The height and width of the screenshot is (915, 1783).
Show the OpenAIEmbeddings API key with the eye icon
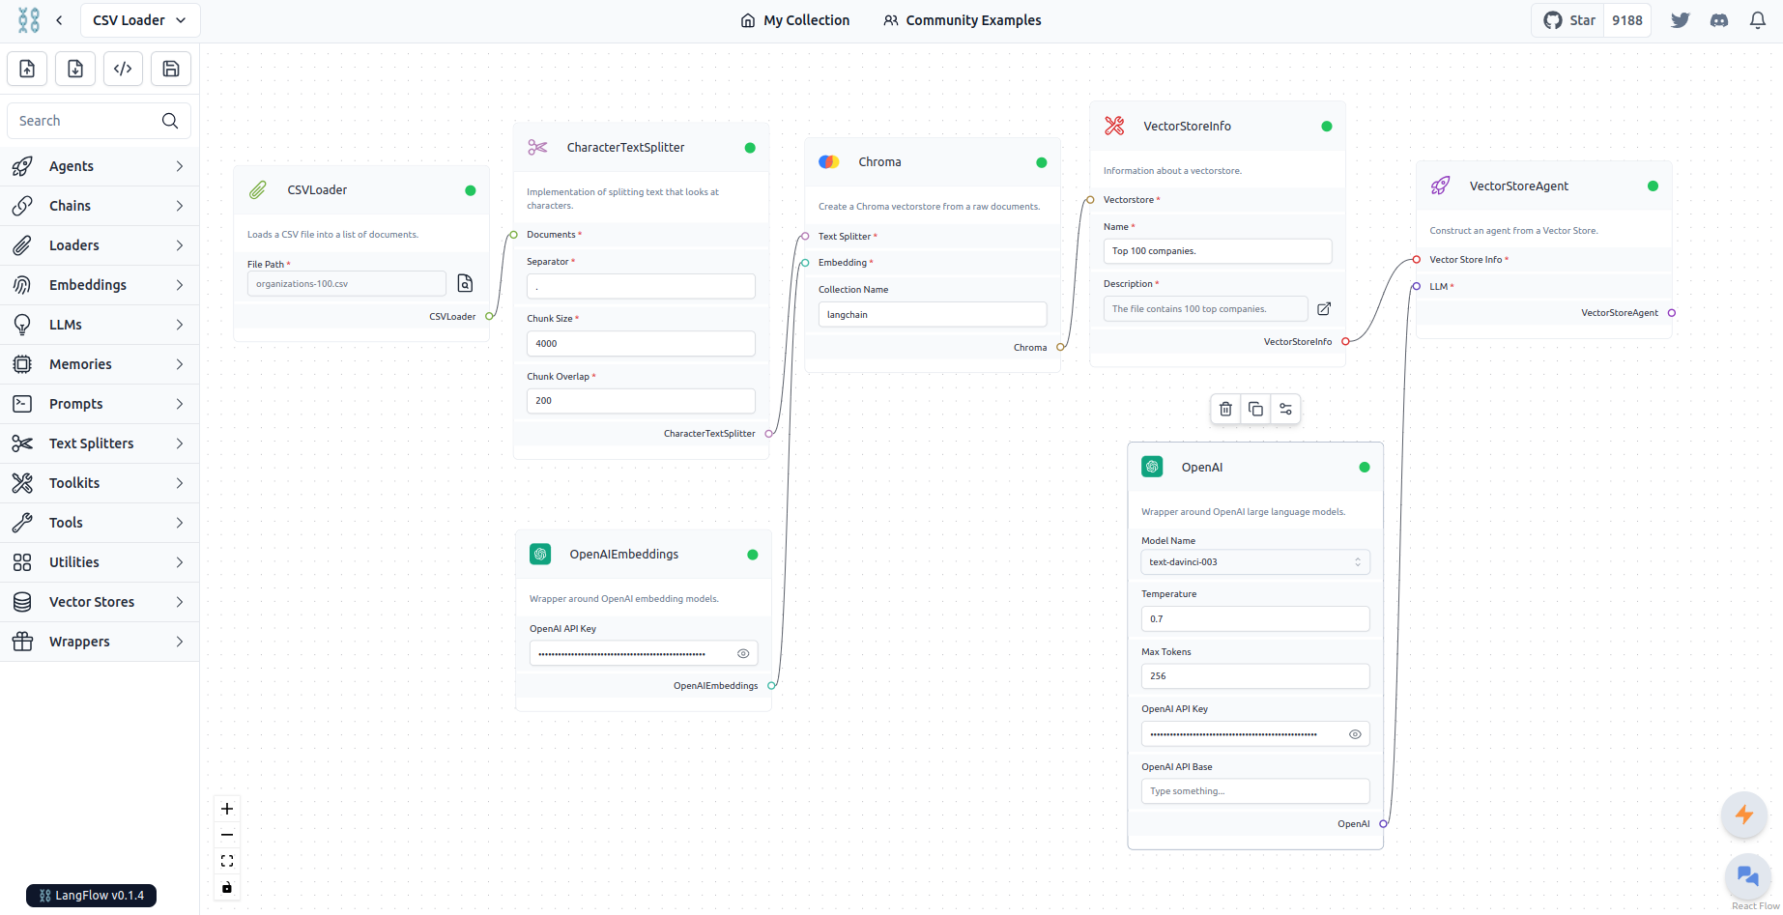(743, 654)
